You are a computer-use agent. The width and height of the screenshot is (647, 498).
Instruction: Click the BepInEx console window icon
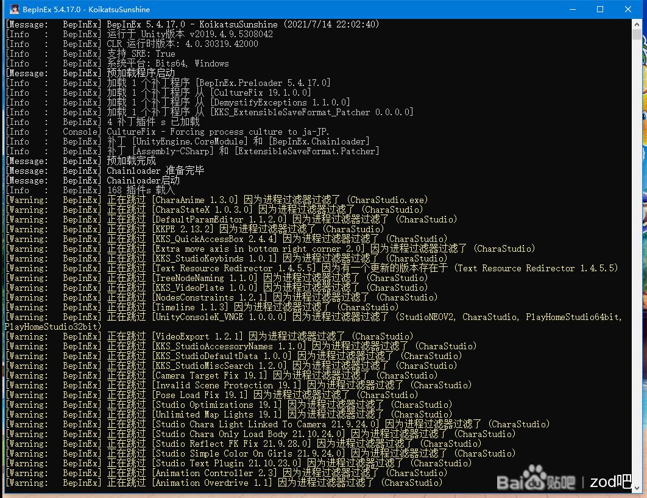[x=14, y=9]
